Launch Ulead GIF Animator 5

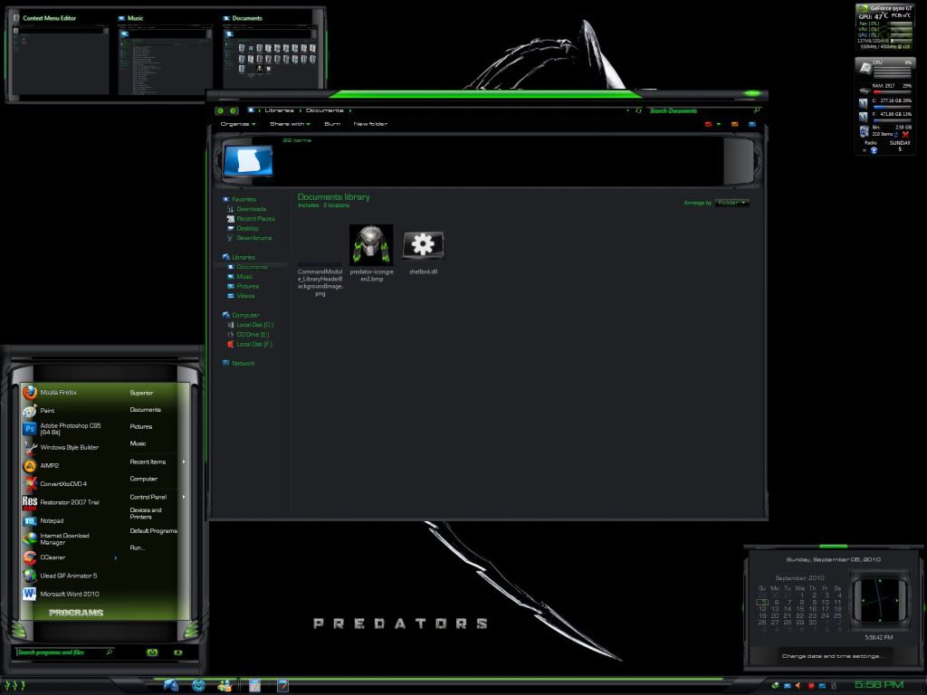tap(70, 576)
